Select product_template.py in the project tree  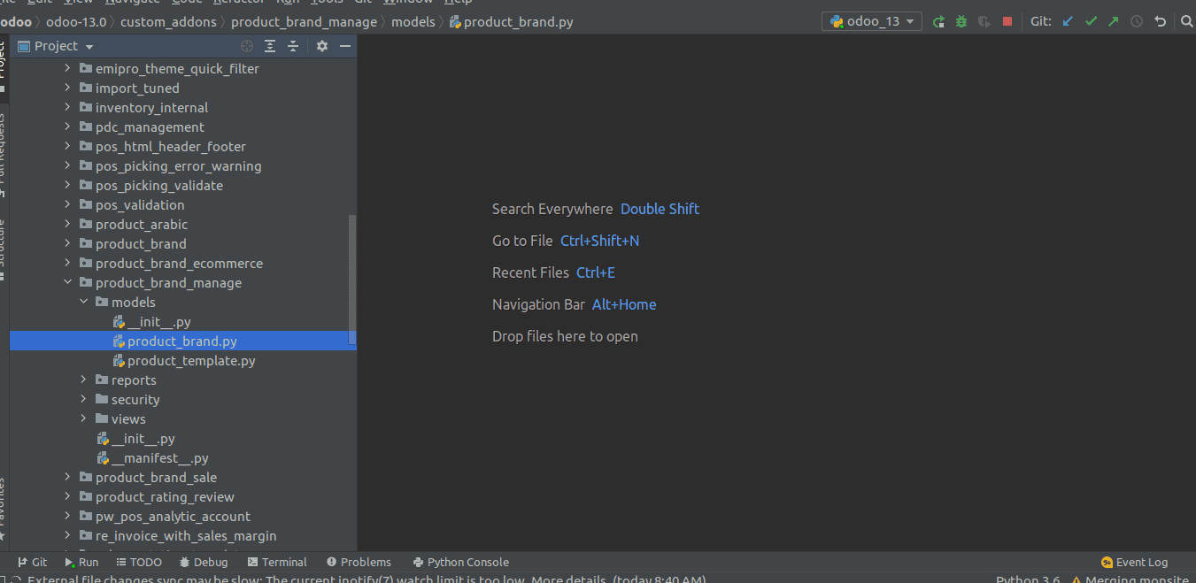pyautogui.click(x=190, y=361)
